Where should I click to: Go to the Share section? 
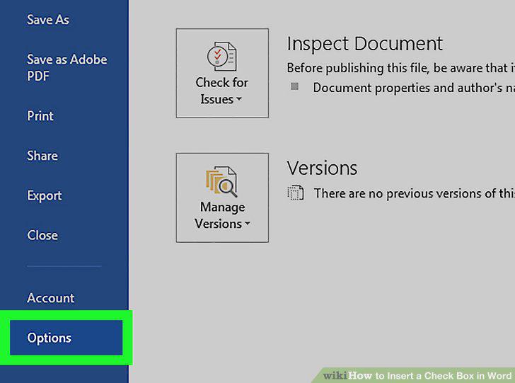pos(42,156)
